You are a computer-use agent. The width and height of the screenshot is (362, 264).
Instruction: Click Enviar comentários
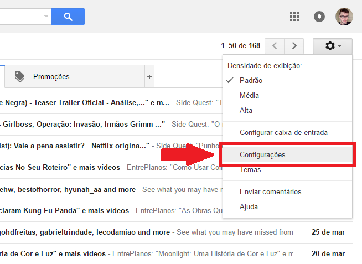[x=270, y=191]
